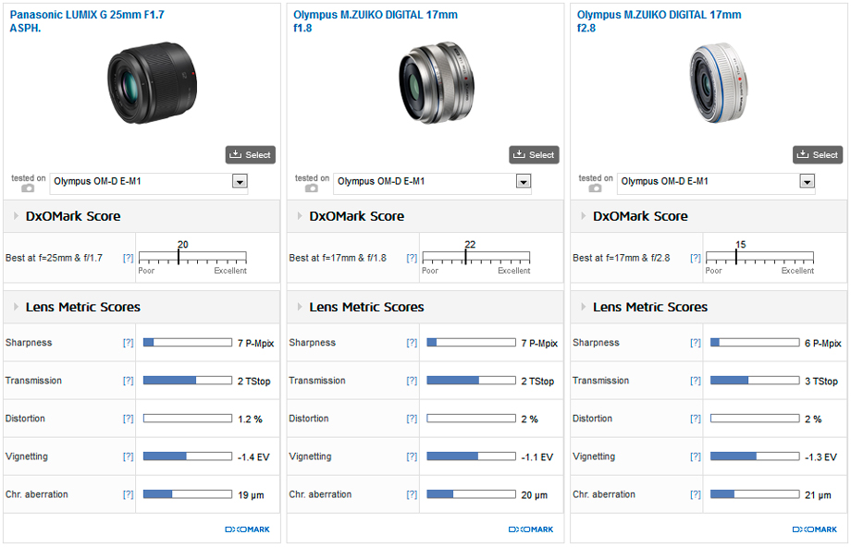851x547 pixels.
Task: Click the help icon beside Panasonic Sharpness
Action: [x=128, y=343]
